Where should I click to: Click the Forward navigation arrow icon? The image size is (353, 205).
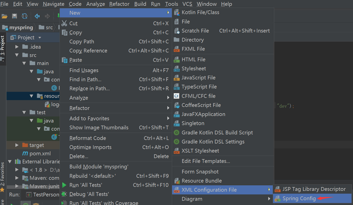[47, 16]
